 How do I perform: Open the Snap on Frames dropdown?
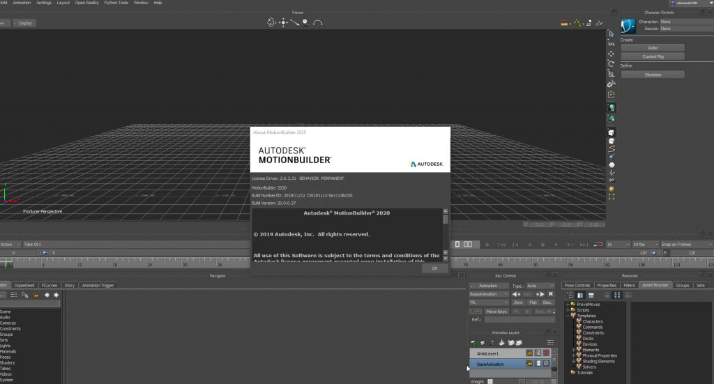coord(686,245)
